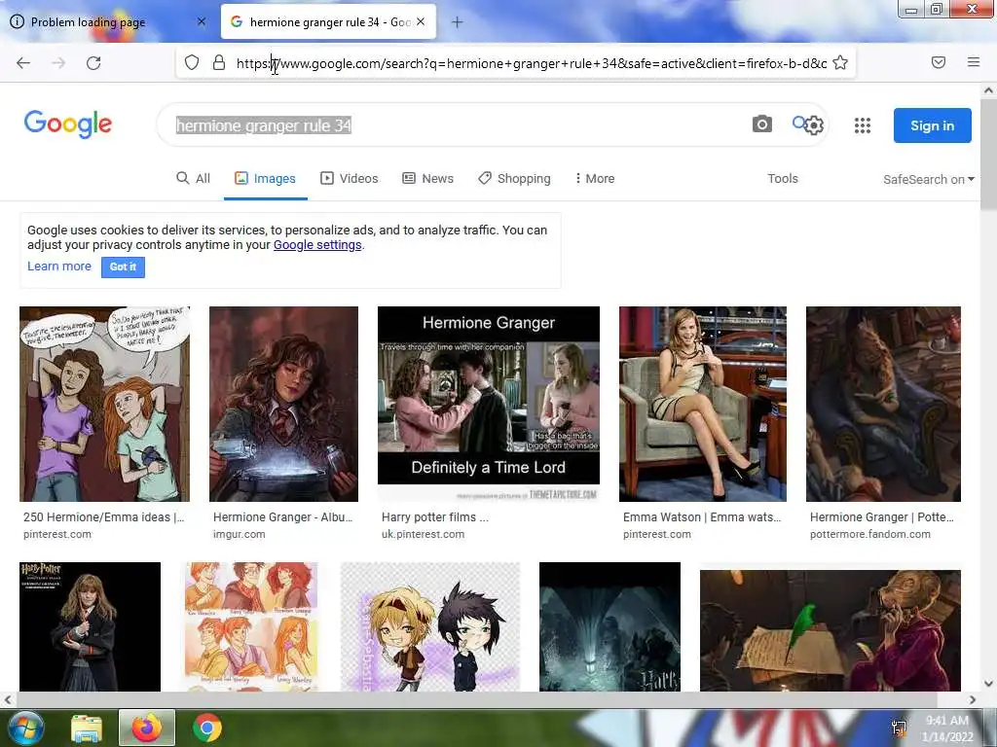
Task: Click the horizontal scrollbar right arrow
Action: 973,699
